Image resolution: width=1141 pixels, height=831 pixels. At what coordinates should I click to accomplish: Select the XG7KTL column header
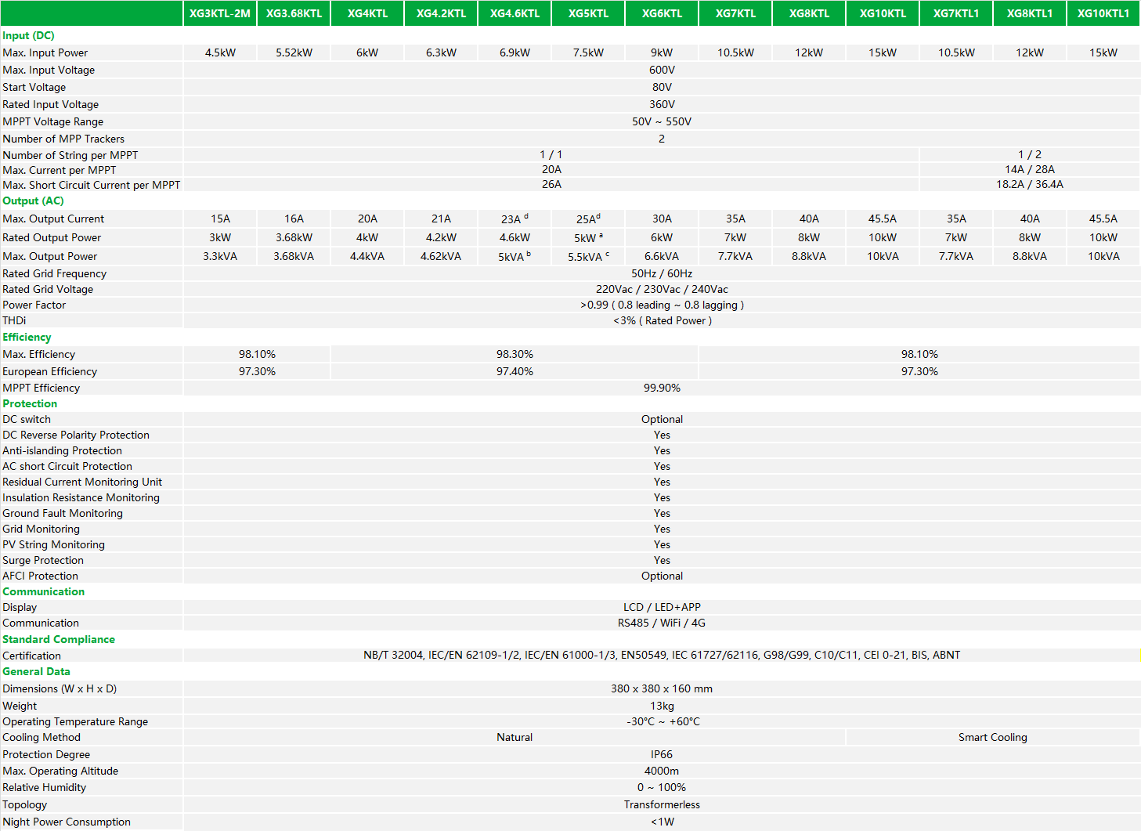735,13
